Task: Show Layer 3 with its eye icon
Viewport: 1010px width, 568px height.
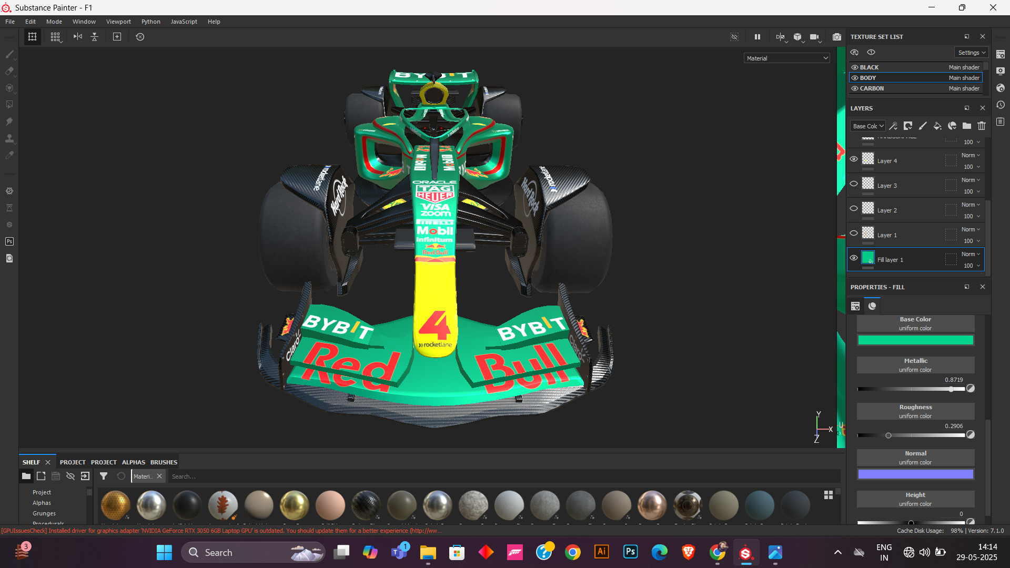Action: pos(854,184)
